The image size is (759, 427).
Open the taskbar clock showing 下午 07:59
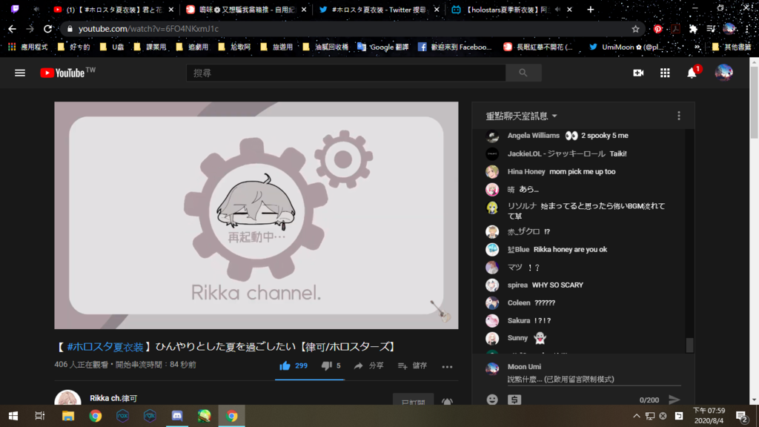709,416
